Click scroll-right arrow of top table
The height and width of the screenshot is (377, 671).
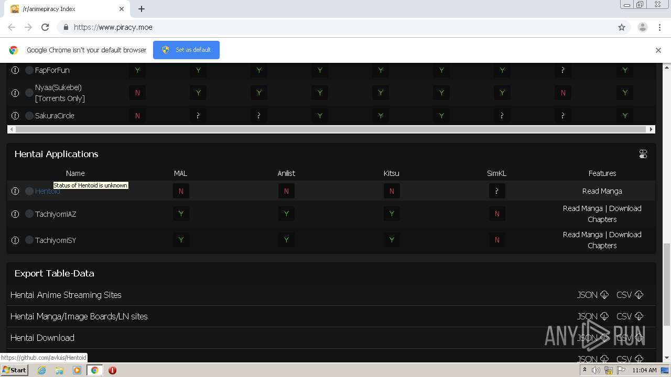(x=652, y=129)
